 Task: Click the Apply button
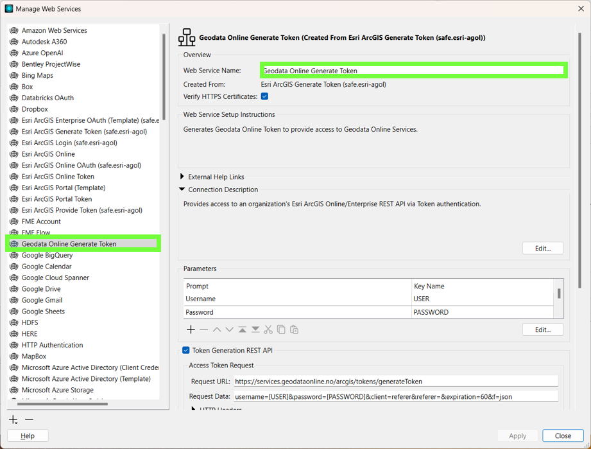click(517, 436)
